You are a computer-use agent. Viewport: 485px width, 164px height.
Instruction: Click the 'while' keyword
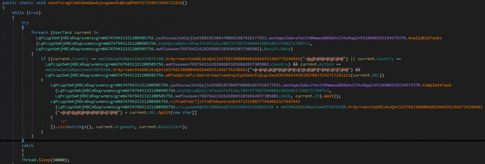23,13
